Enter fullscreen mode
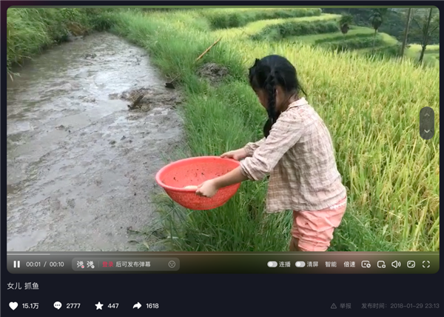 426,264
